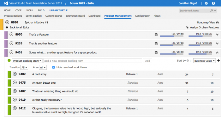Select the Product Management tab

click(x=118, y=16)
